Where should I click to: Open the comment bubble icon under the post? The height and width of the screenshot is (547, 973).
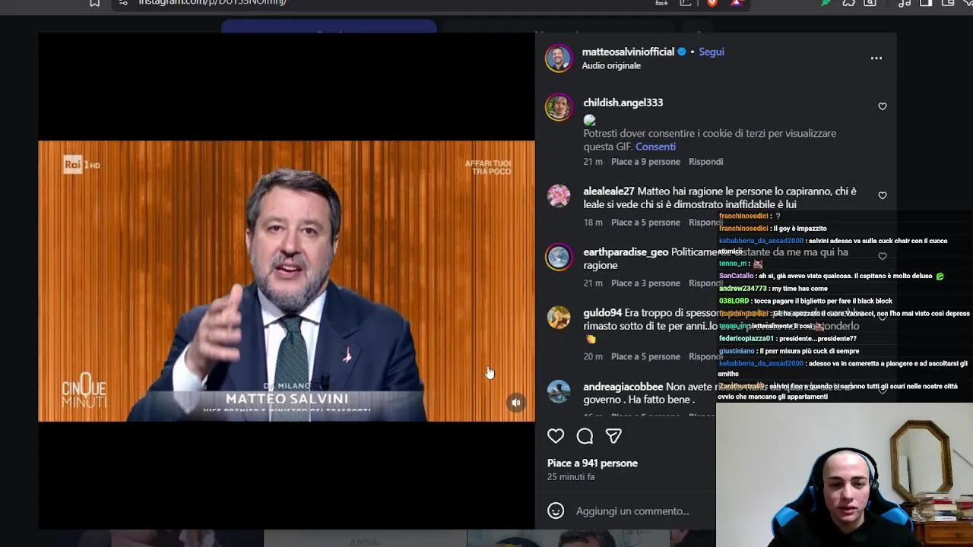(x=585, y=436)
